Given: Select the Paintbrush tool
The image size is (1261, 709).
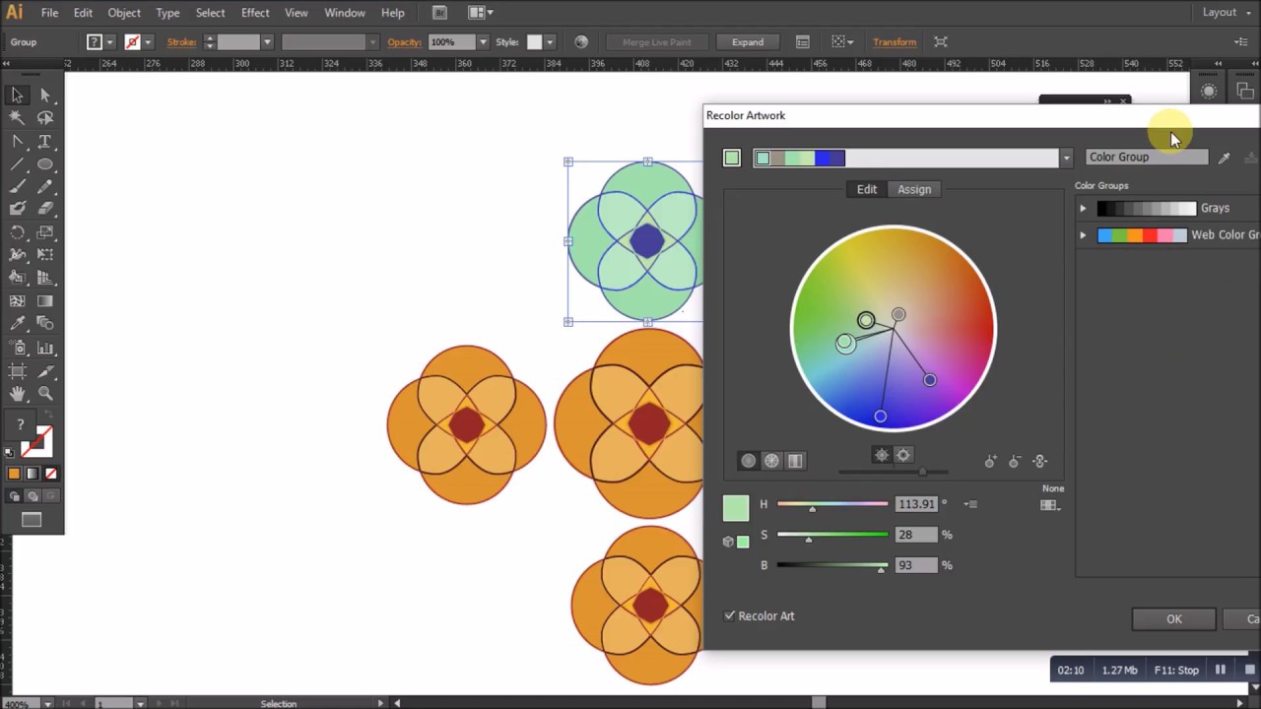Looking at the screenshot, I should click(x=18, y=186).
